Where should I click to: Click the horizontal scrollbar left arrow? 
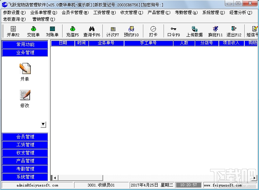[x=55, y=178]
